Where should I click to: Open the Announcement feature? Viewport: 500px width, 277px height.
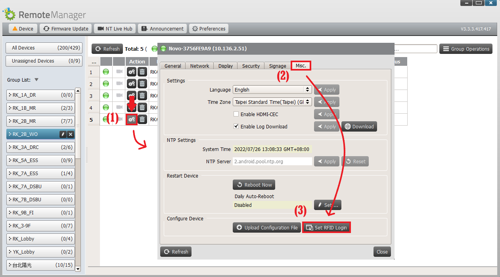[162, 28]
